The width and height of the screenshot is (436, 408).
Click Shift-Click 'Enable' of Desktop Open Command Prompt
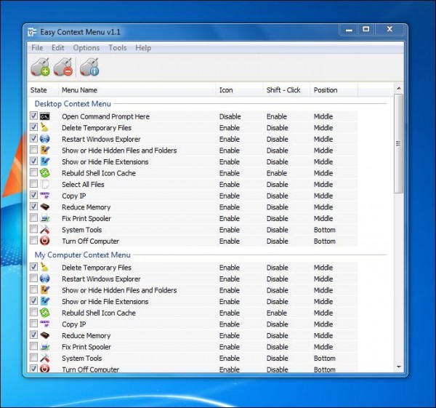tap(277, 116)
